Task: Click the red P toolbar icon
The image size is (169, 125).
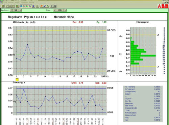Action: [x=42, y=6]
